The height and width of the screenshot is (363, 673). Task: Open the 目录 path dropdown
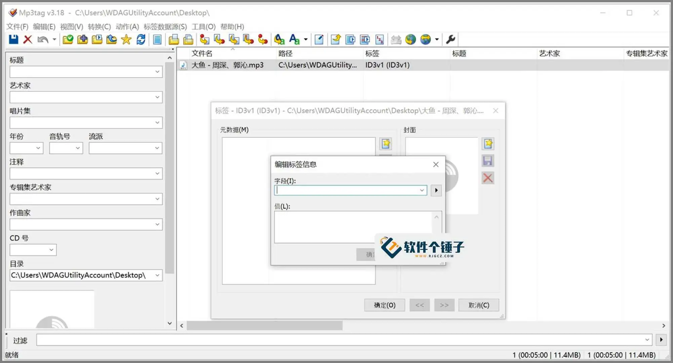pos(157,275)
